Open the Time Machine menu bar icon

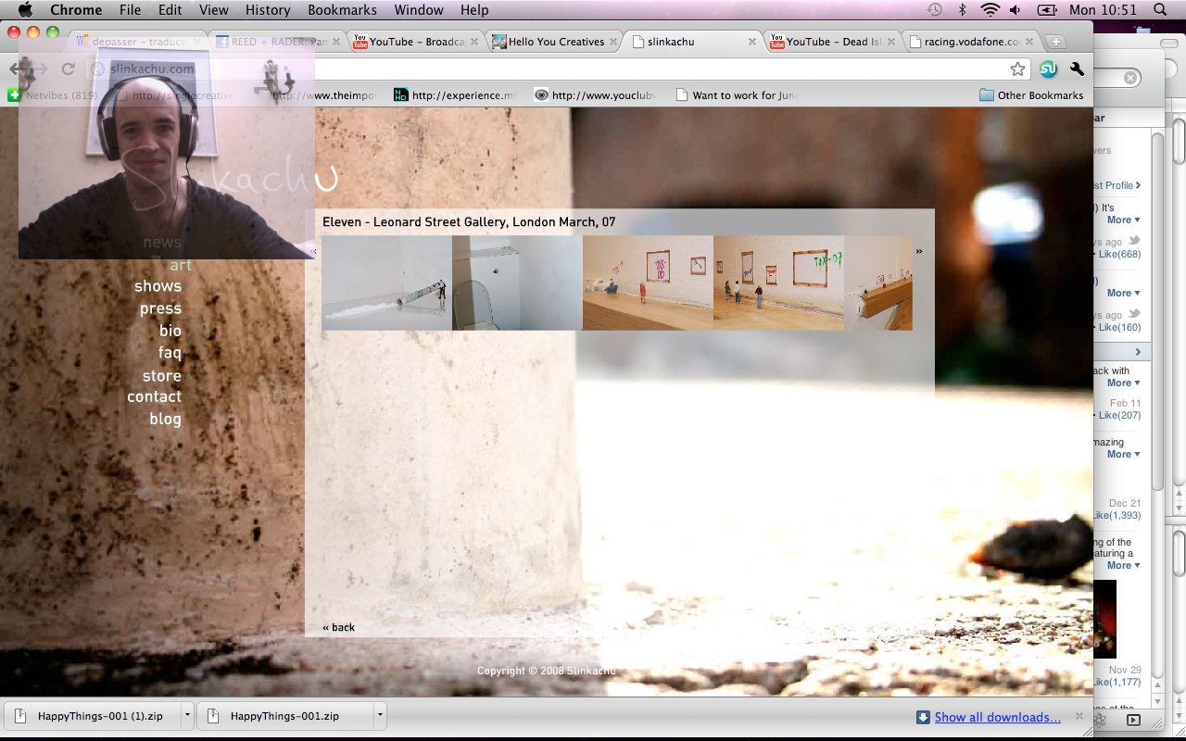point(935,10)
